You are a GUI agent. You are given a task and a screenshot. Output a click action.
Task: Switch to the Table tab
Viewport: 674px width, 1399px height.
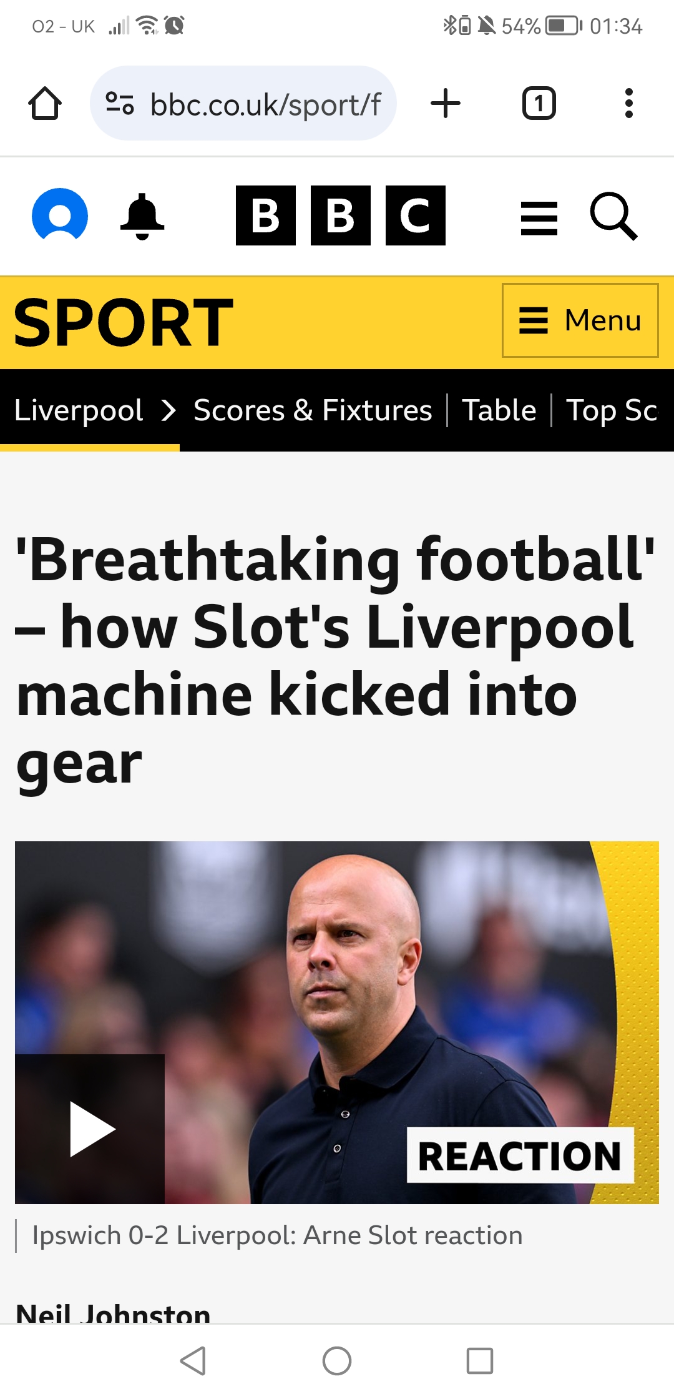499,410
